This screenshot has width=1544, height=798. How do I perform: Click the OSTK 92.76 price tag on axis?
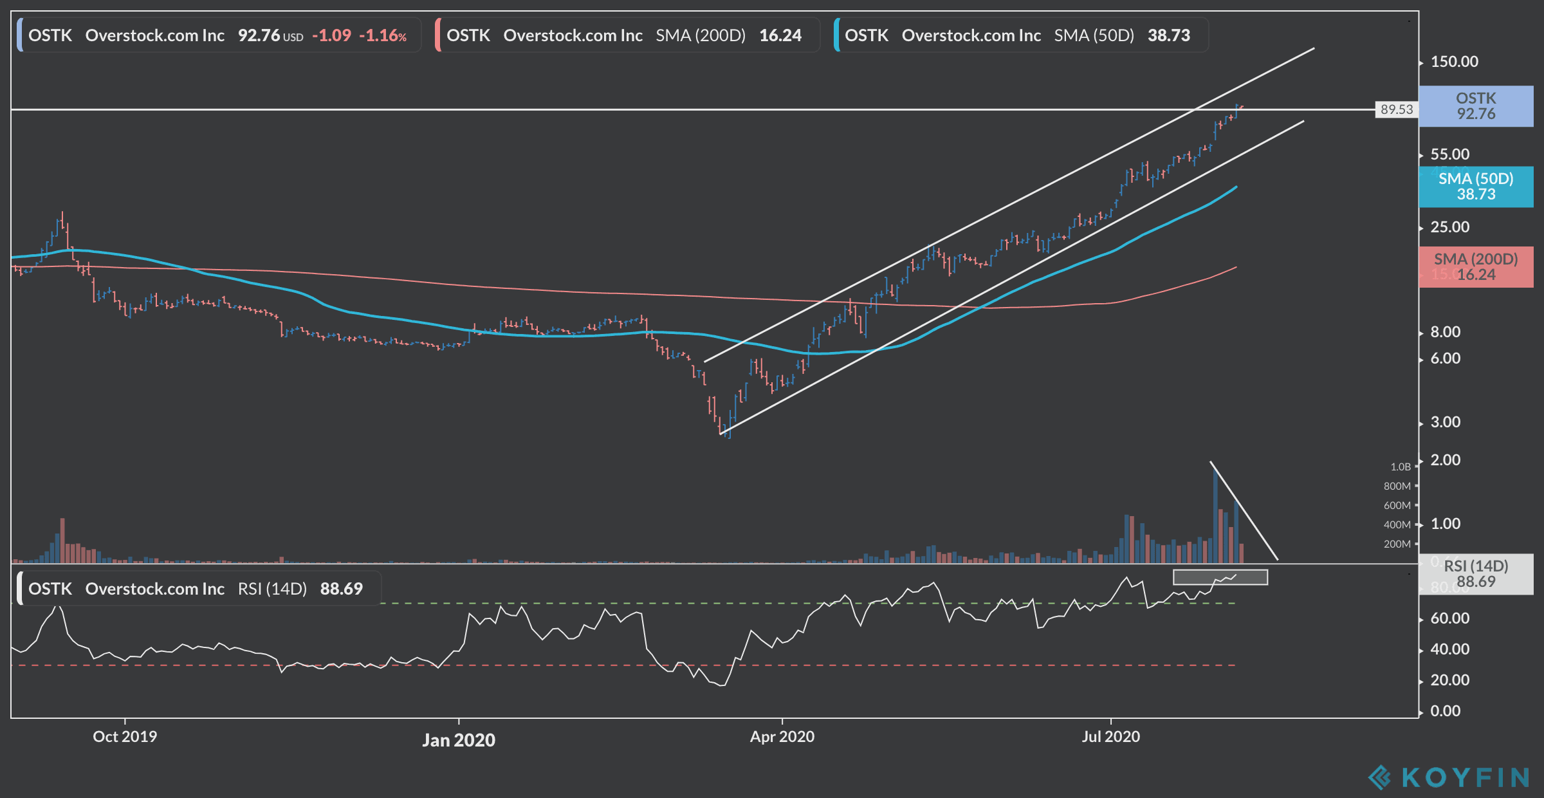(1476, 106)
